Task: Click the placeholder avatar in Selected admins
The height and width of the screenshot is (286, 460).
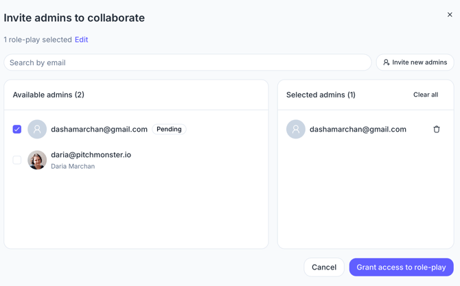Action: (296, 129)
